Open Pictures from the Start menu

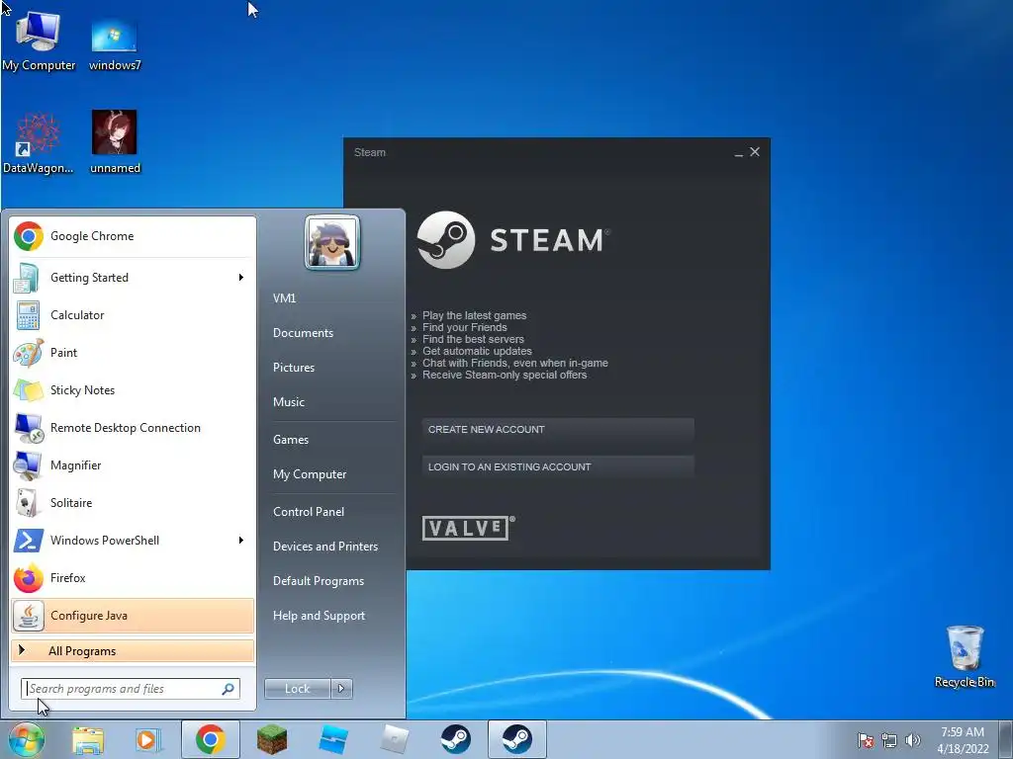point(294,368)
